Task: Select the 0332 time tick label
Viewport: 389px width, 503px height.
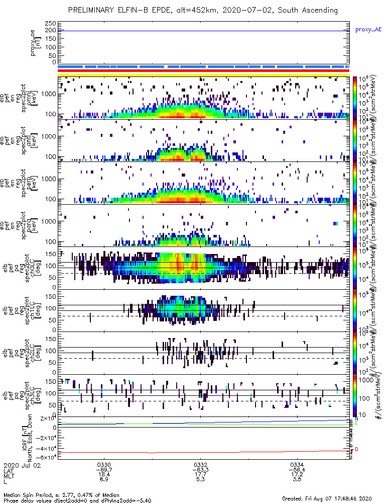Action: (x=200, y=465)
